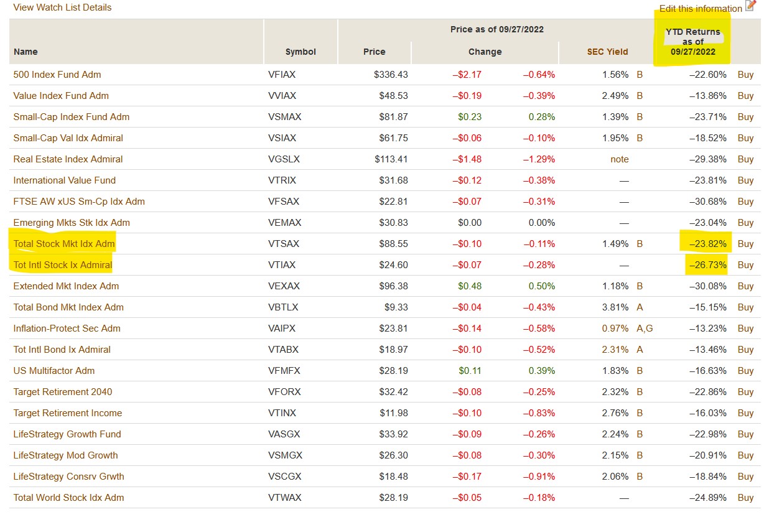Open the International Value Fund link

pos(65,180)
